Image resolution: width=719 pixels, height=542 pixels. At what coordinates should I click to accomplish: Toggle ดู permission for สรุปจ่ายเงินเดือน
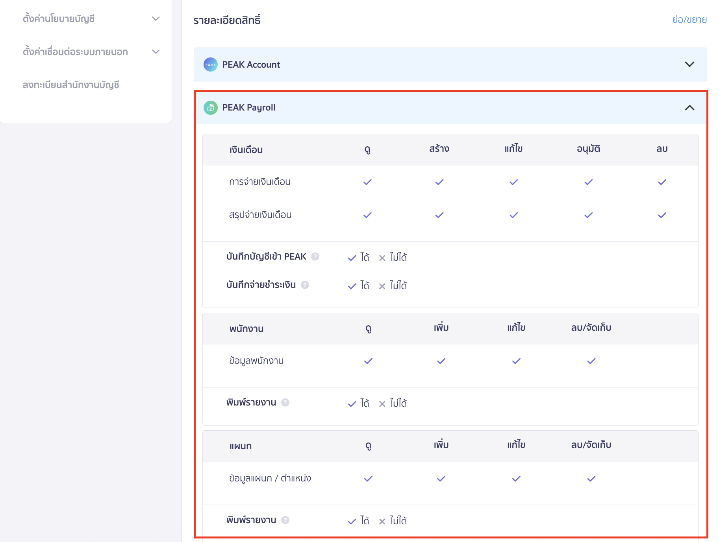coord(367,215)
